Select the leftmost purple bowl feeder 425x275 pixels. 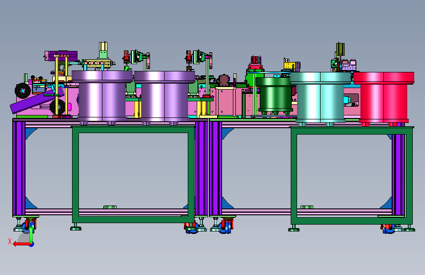coord(102,97)
